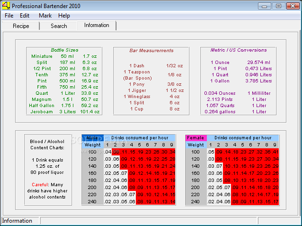Click the Jeroboam label
This screenshot has width=302, height=226.
[x=42, y=112]
